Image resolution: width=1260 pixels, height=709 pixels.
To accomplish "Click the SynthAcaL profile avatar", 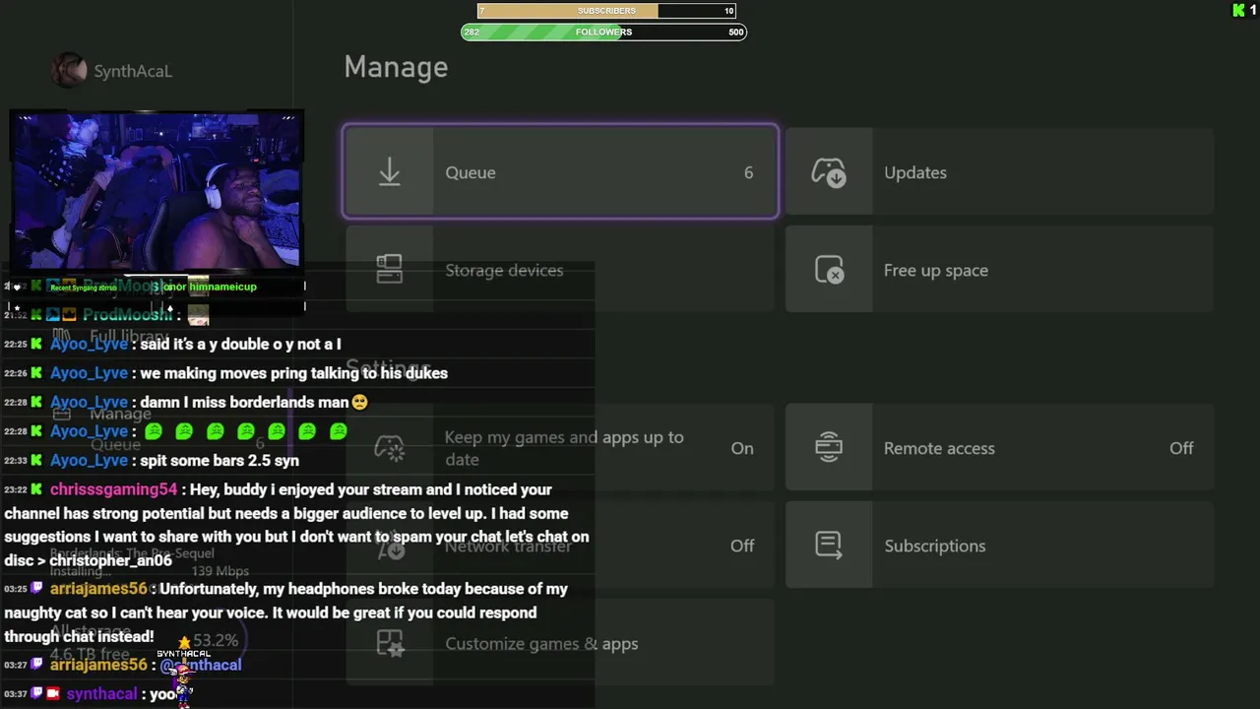I will click(x=70, y=71).
